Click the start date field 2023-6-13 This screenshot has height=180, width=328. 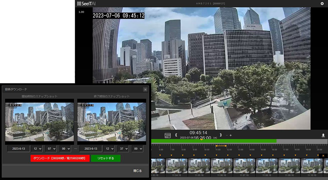point(19,149)
